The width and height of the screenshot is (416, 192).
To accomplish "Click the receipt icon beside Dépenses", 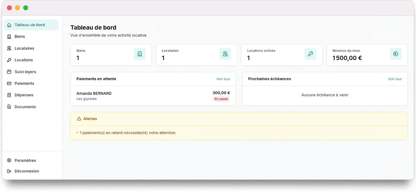I will 9,95.
